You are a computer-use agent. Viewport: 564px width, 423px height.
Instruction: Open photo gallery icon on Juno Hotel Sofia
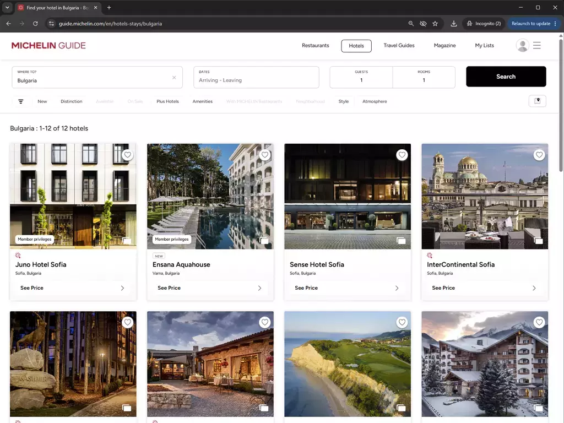(127, 241)
